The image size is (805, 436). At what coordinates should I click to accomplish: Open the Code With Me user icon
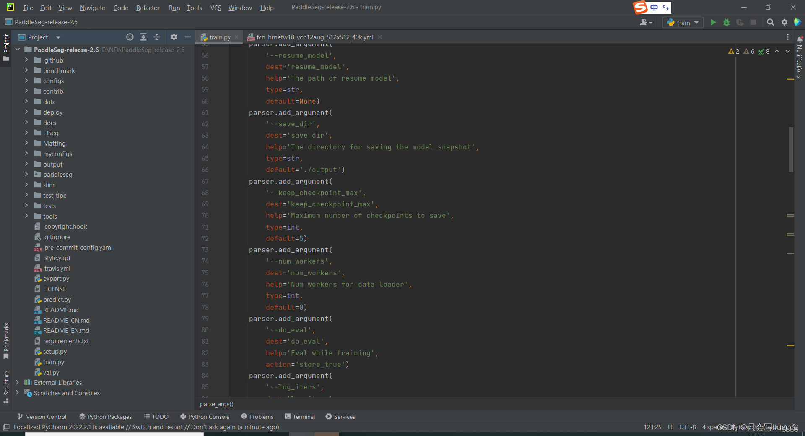pos(646,22)
